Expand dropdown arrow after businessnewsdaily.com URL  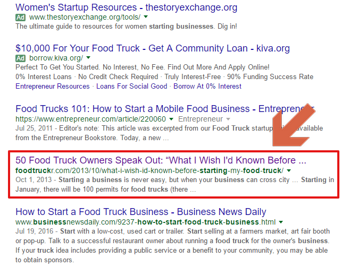(x=281, y=222)
